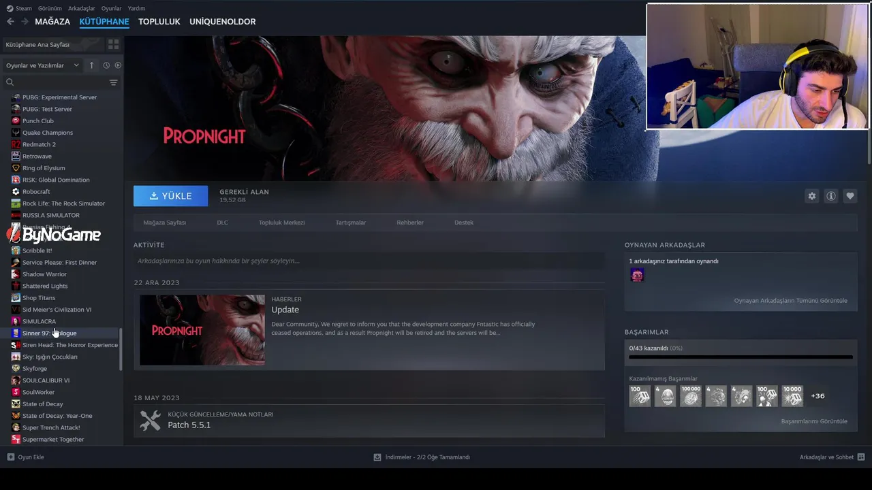Click Başarımlarımı Görüntüle link

(x=814, y=421)
